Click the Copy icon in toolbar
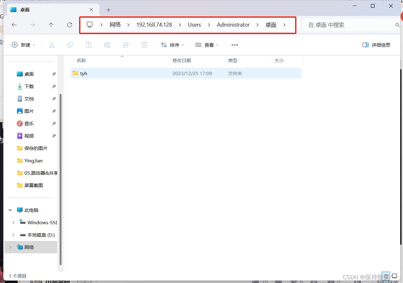This screenshot has height=283, width=403. tap(70, 45)
